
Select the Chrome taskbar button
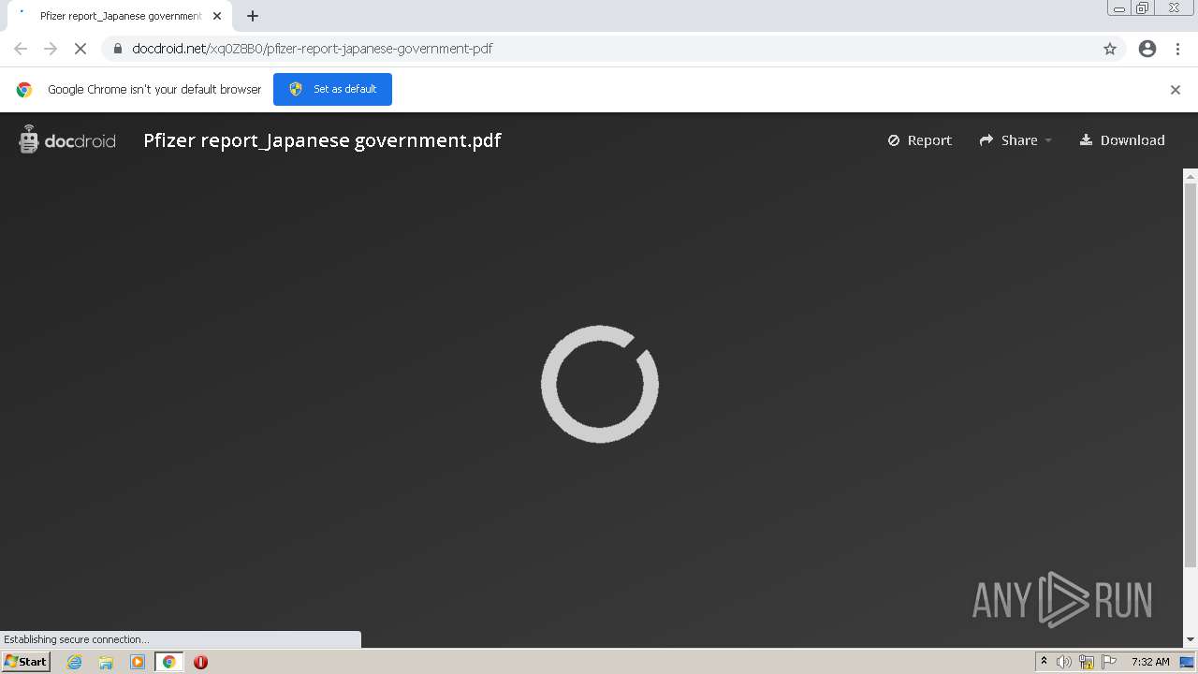click(169, 662)
